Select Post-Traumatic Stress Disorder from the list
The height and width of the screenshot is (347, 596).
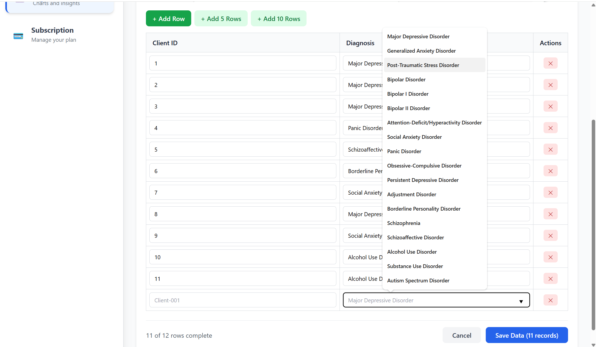[x=423, y=65]
